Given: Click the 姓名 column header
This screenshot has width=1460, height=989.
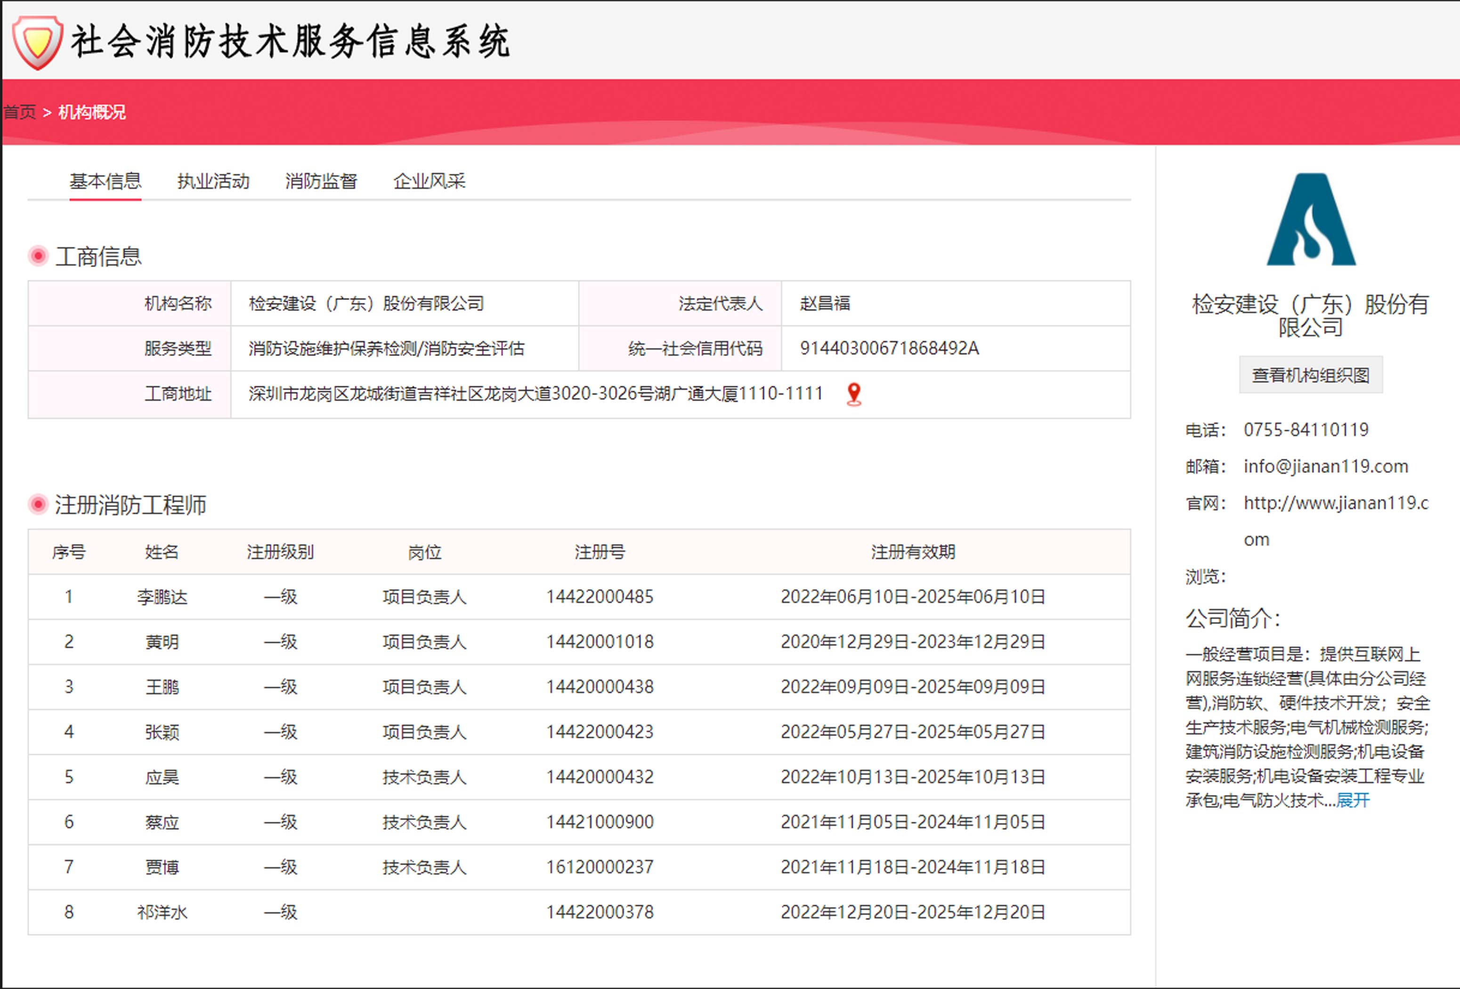Looking at the screenshot, I should click(162, 552).
